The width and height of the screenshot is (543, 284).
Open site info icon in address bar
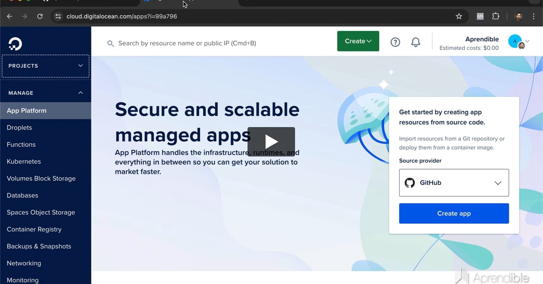pos(57,16)
